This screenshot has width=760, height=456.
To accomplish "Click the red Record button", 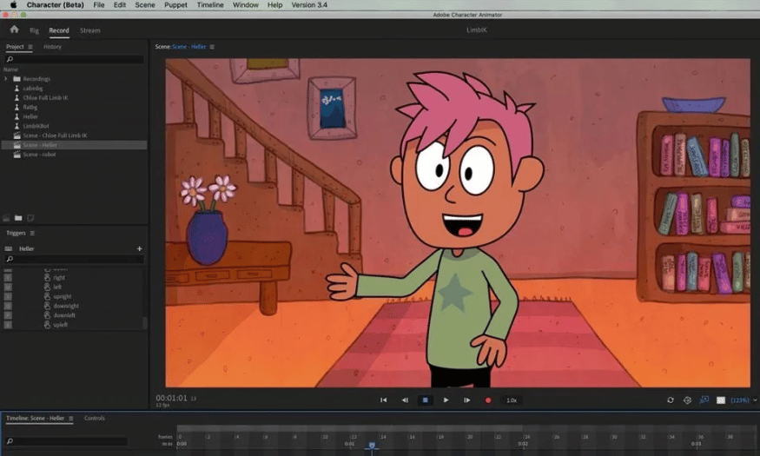I will [x=488, y=400].
